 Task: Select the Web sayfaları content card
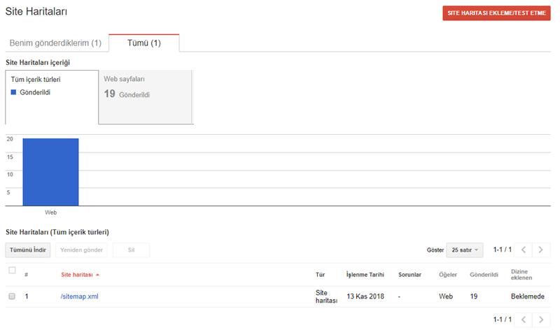coord(146,97)
